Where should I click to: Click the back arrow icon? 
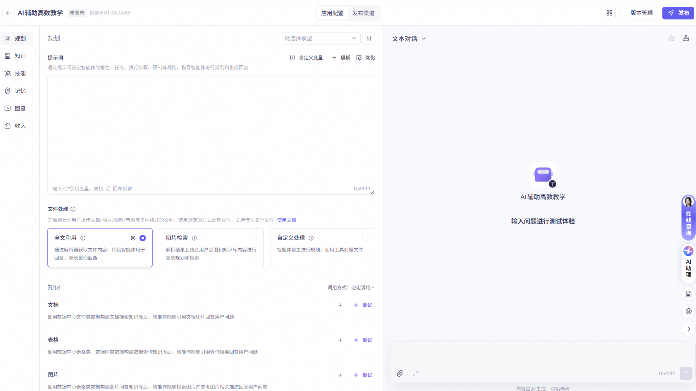point(8,13)
